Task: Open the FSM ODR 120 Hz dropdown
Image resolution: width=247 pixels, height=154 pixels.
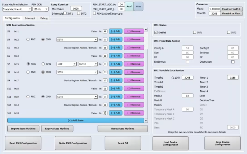Action: [x=40, y=9]
